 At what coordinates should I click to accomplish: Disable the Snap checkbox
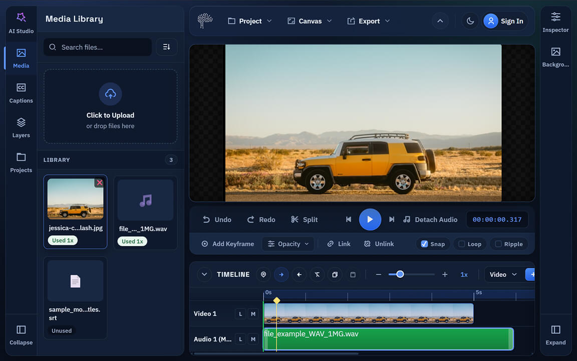click(424, 244)
